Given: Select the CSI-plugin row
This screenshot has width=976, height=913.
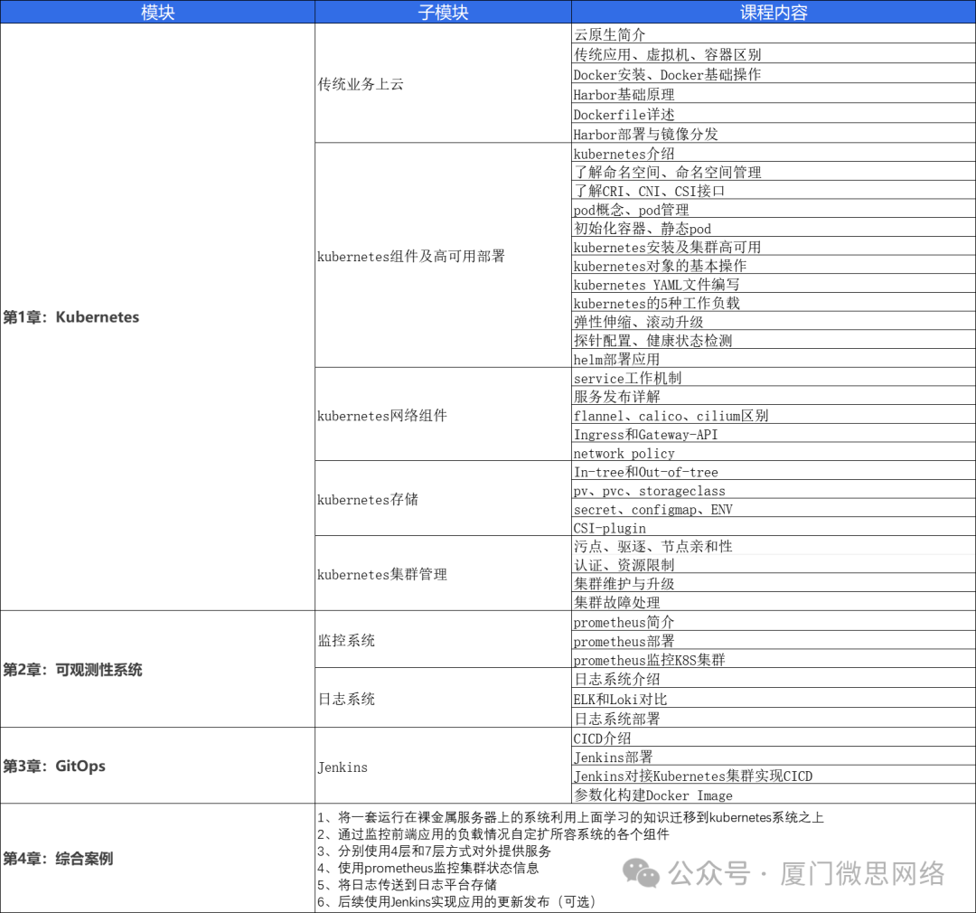Looking at the screenshot, I should coord(773,526).
